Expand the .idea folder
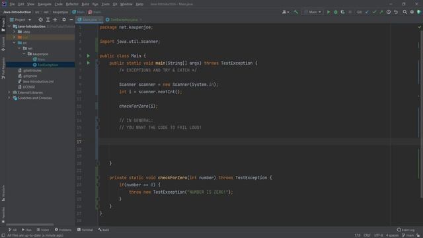 (15, 32)
